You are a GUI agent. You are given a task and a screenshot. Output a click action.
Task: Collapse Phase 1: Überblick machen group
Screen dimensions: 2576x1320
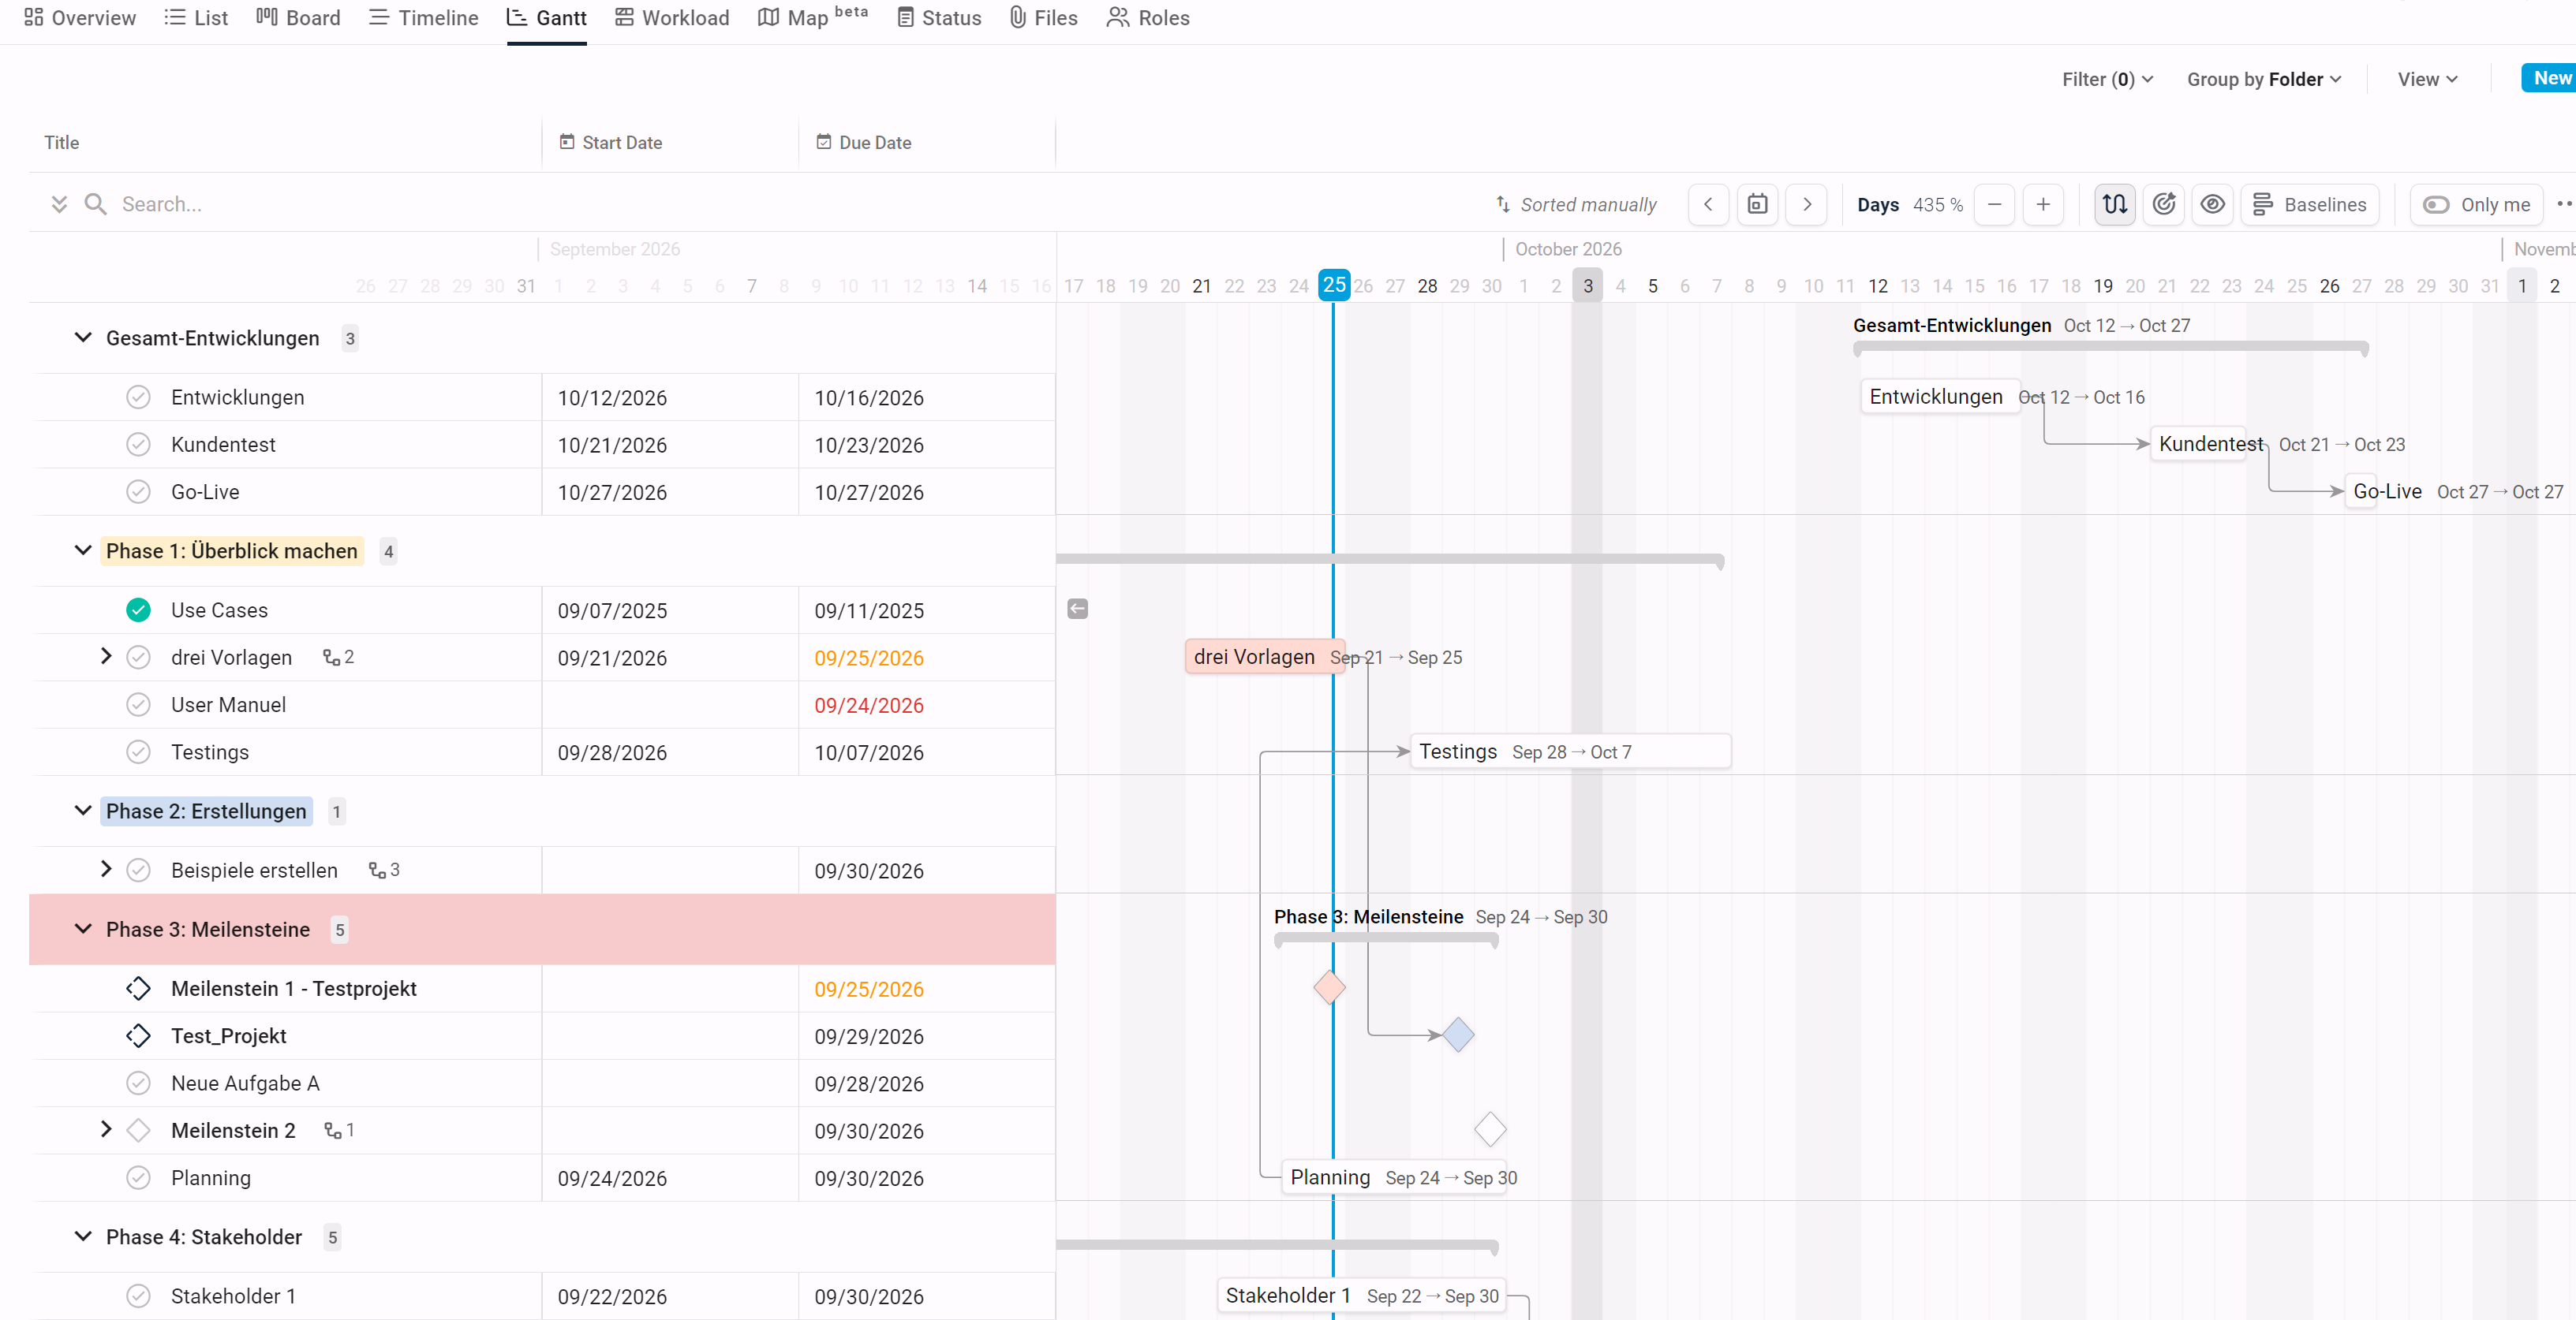[x=83, y=550]
